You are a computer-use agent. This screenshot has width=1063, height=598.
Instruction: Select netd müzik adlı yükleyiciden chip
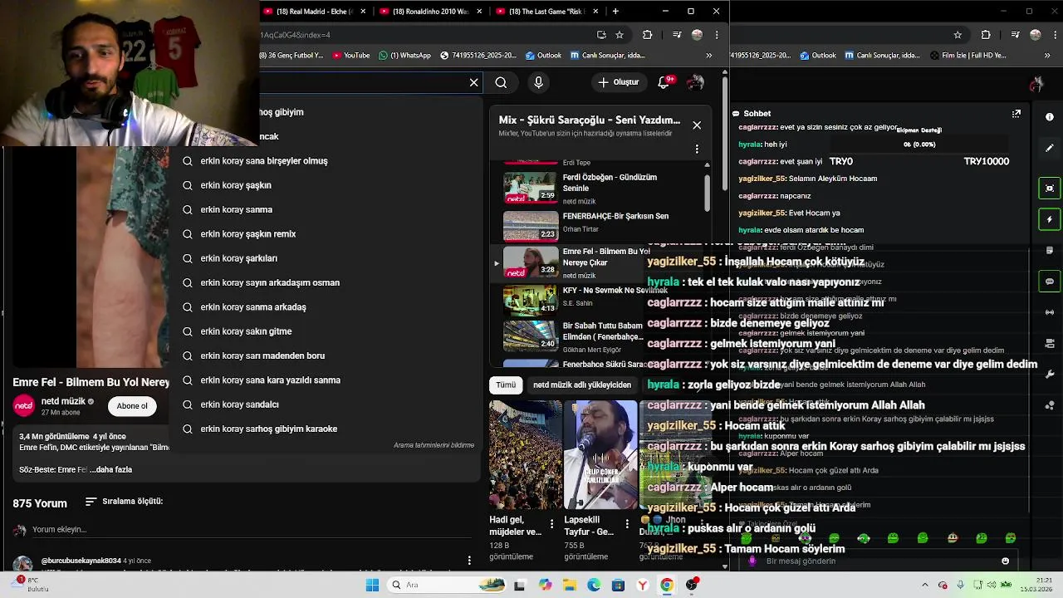[x=582, y=385]
